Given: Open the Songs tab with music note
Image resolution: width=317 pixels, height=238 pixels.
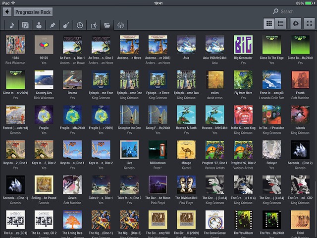Looking at the screenshot, I should tap(12, 25).
